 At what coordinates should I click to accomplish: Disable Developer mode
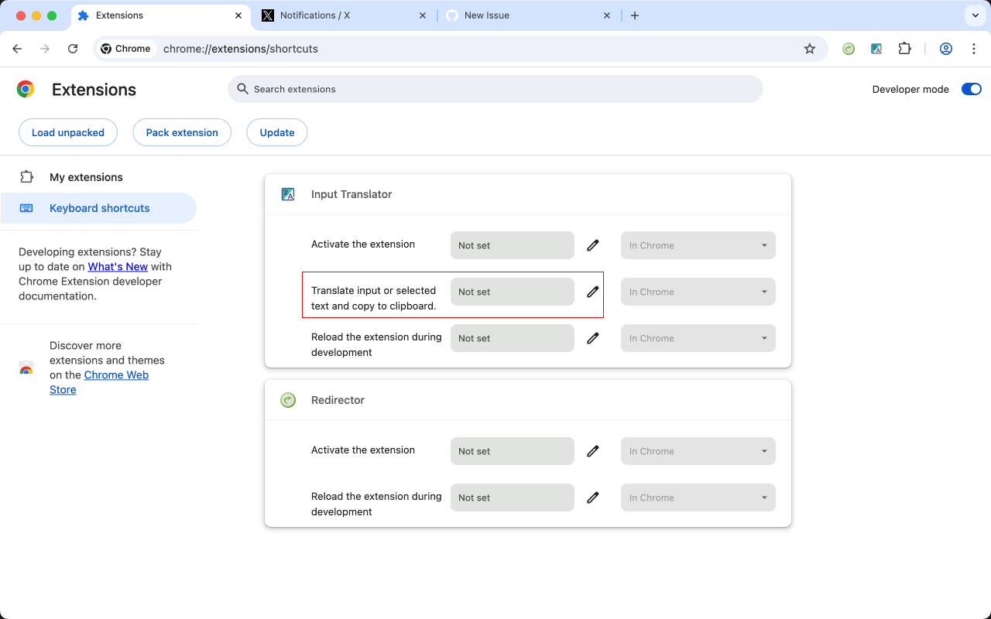click(971, 89)
